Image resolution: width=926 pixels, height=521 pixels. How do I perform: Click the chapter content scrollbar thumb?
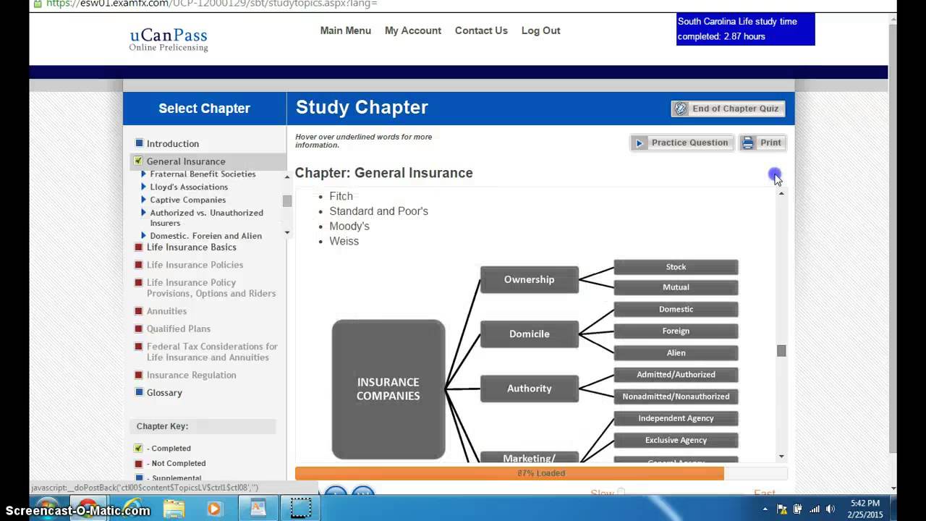(781, 351)
